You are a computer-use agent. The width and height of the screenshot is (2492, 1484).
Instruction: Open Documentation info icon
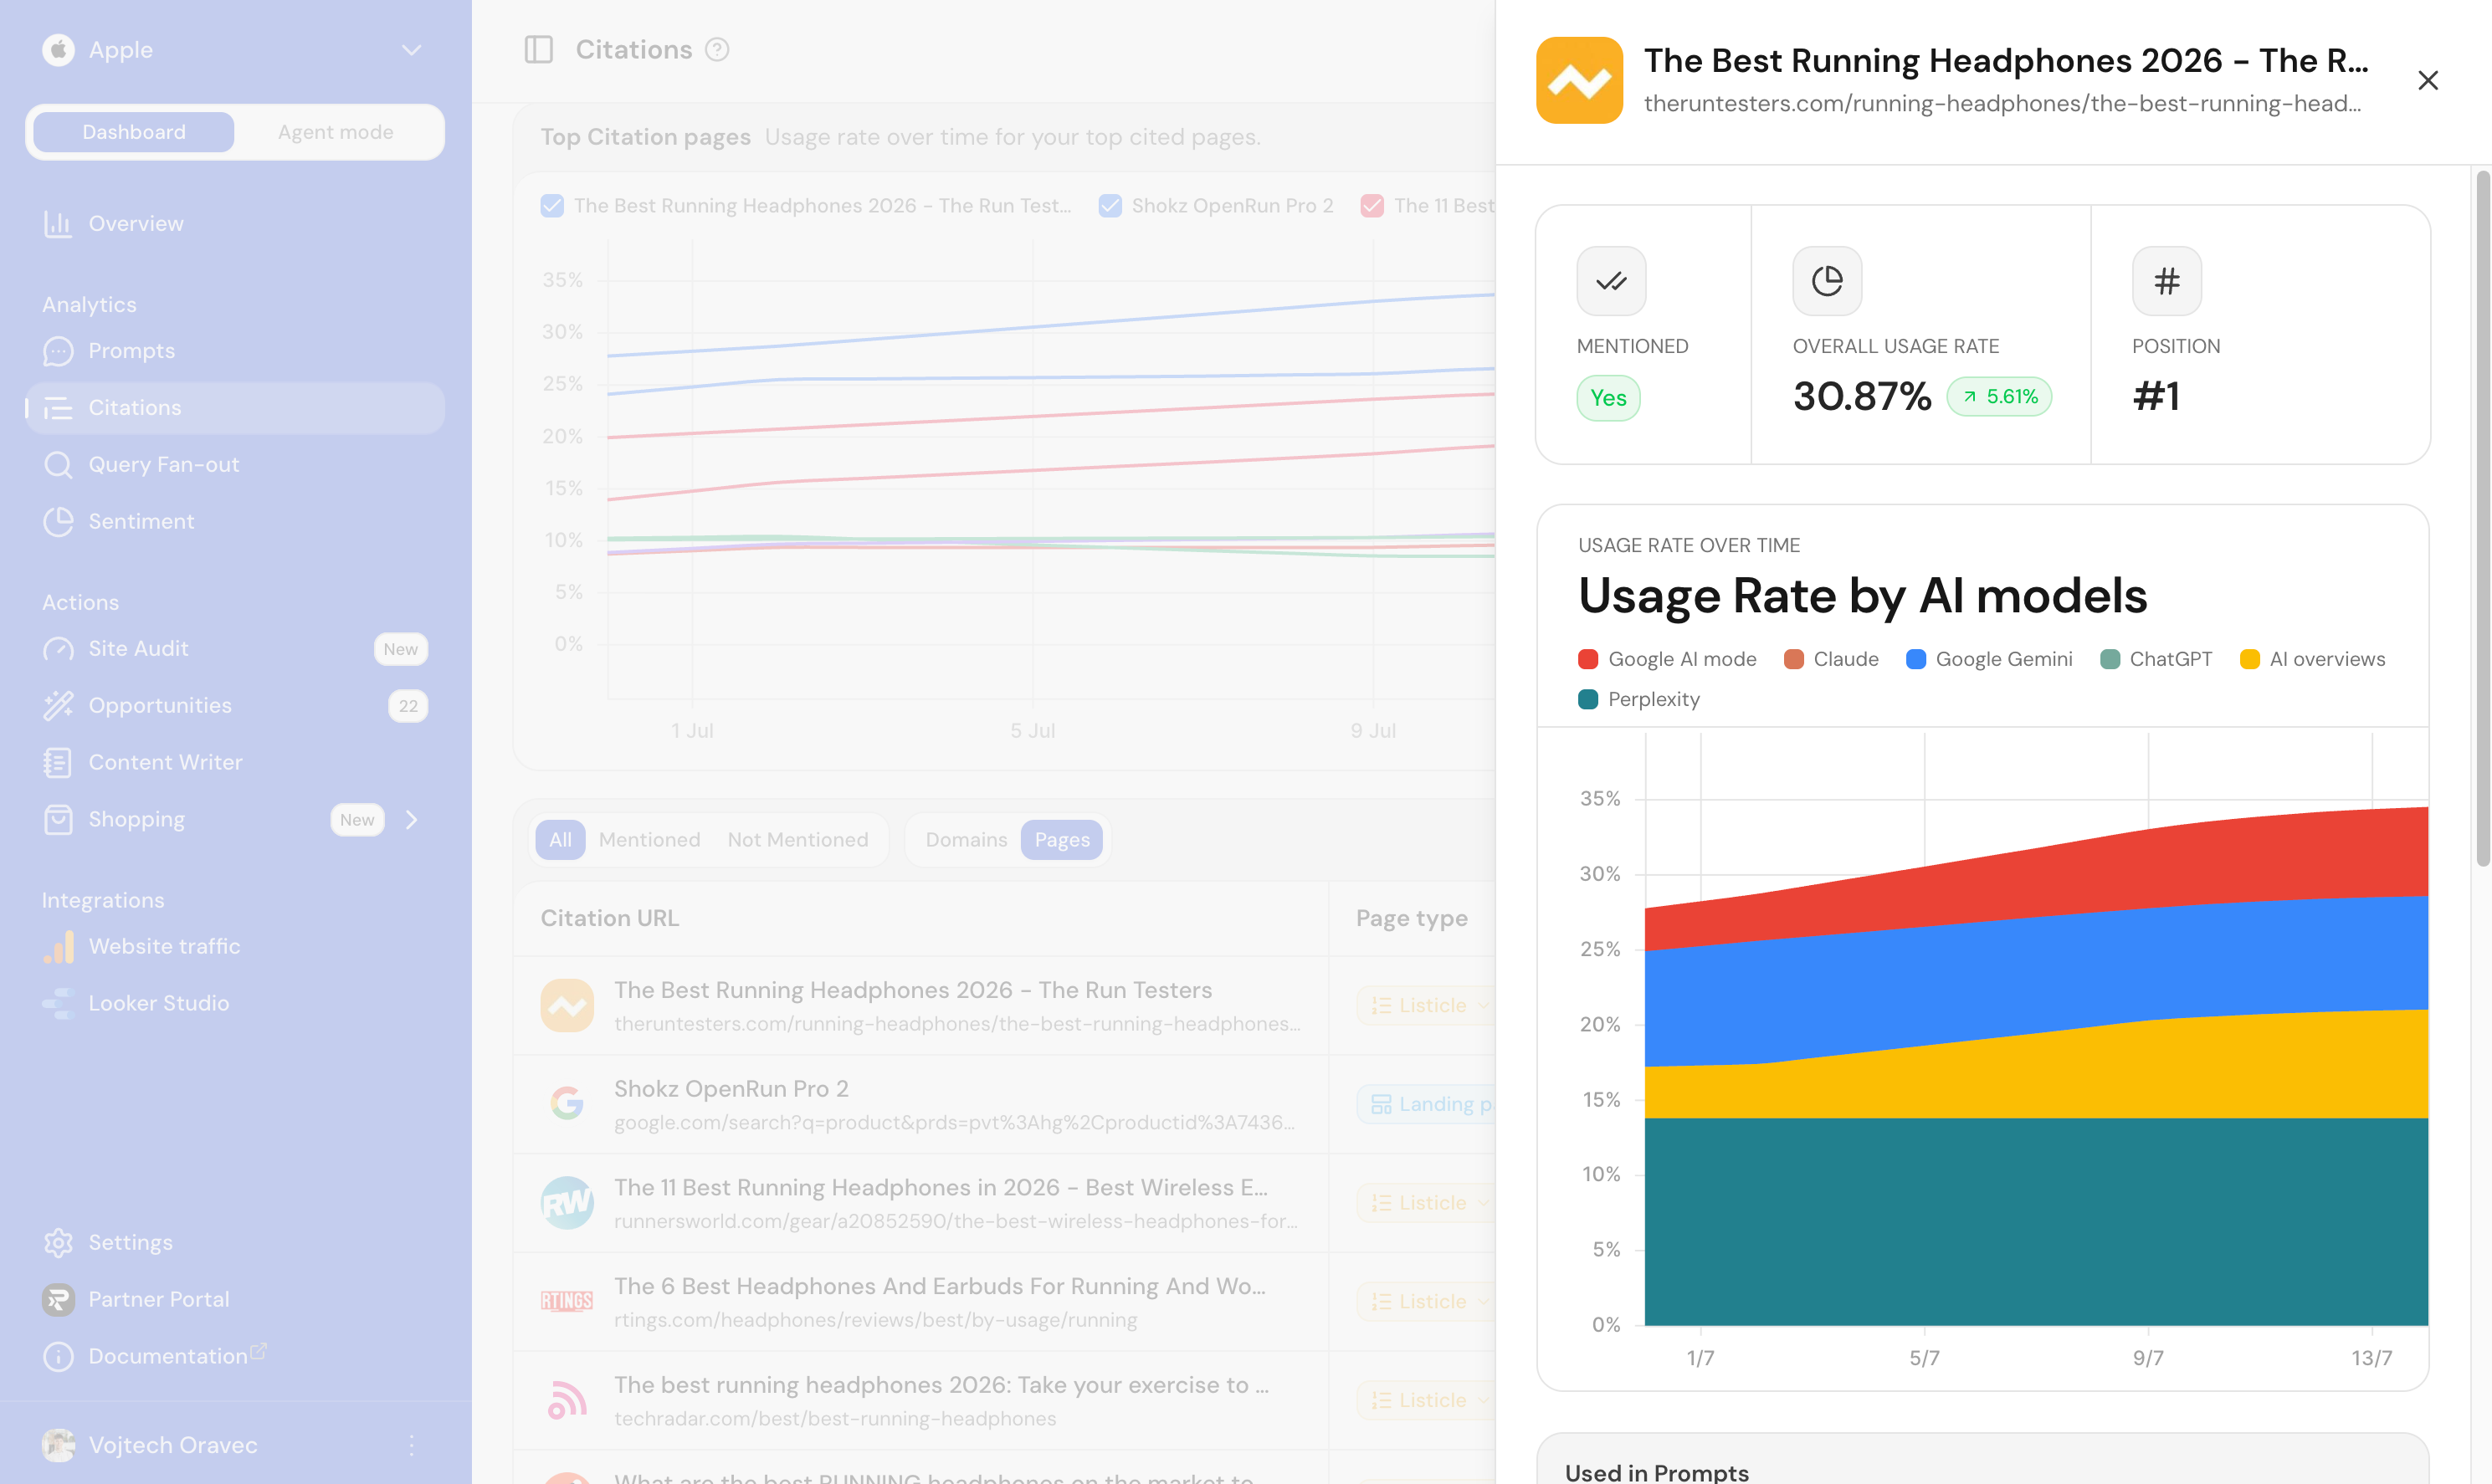click(58, 1357)
